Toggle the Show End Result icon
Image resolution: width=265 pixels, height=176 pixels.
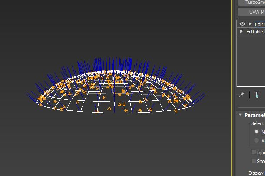[x=257, y=95]
